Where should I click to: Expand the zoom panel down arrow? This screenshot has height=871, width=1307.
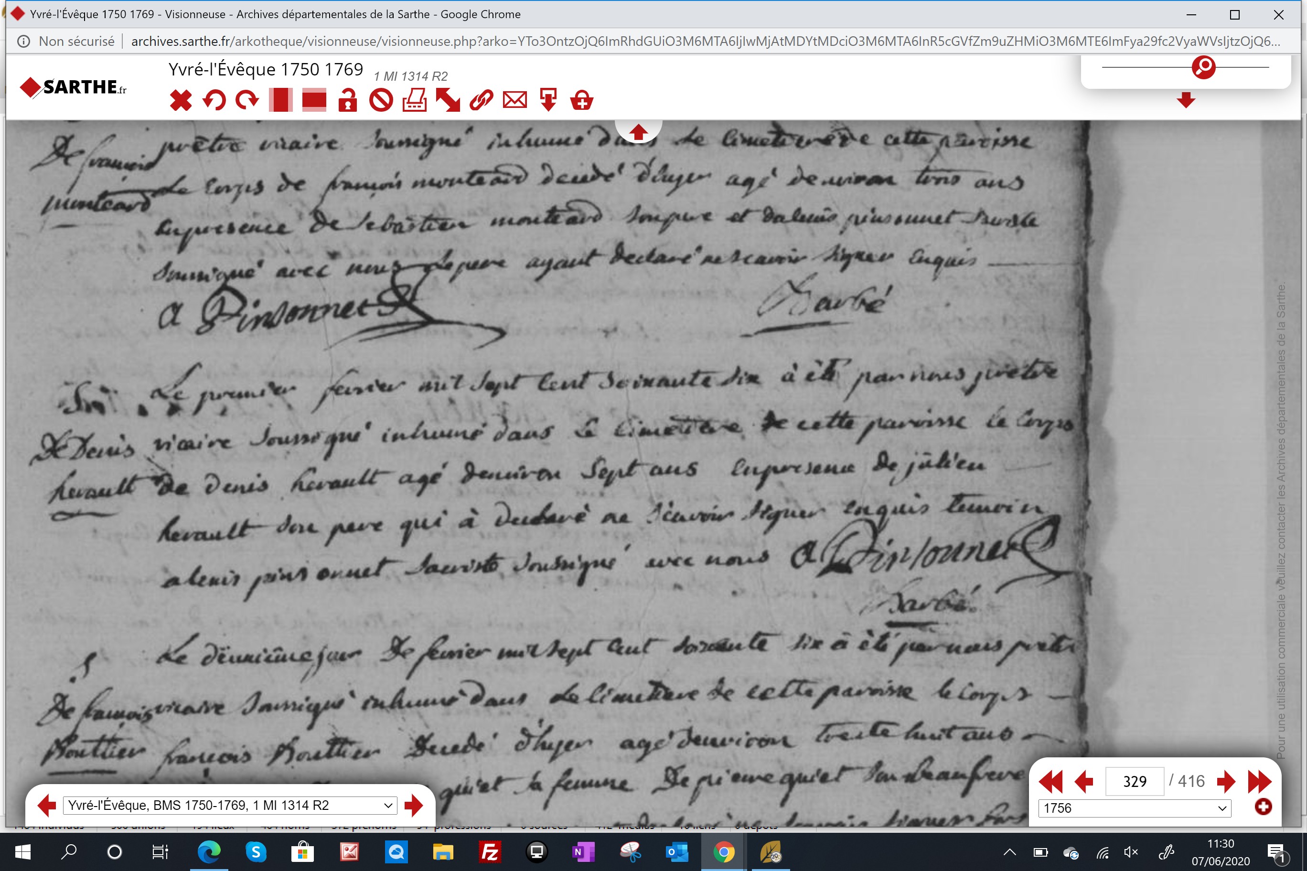1186,100
